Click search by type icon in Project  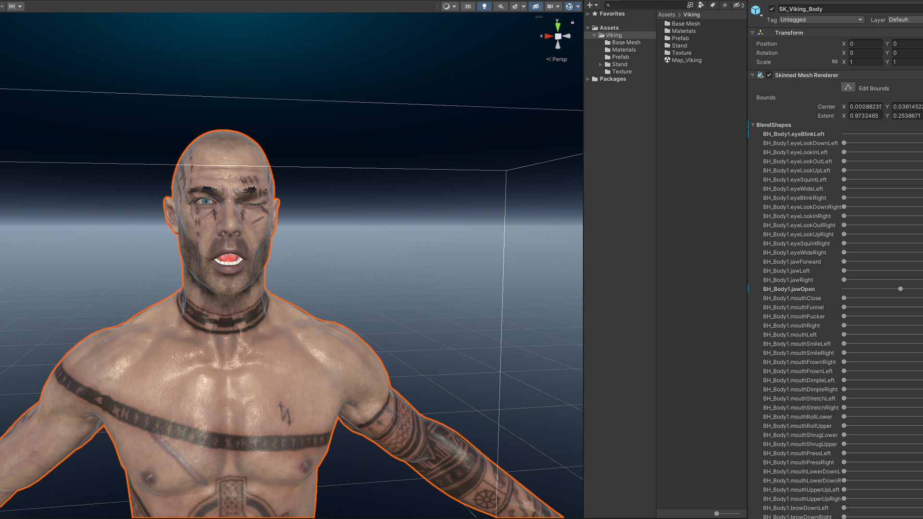point(701,5)
